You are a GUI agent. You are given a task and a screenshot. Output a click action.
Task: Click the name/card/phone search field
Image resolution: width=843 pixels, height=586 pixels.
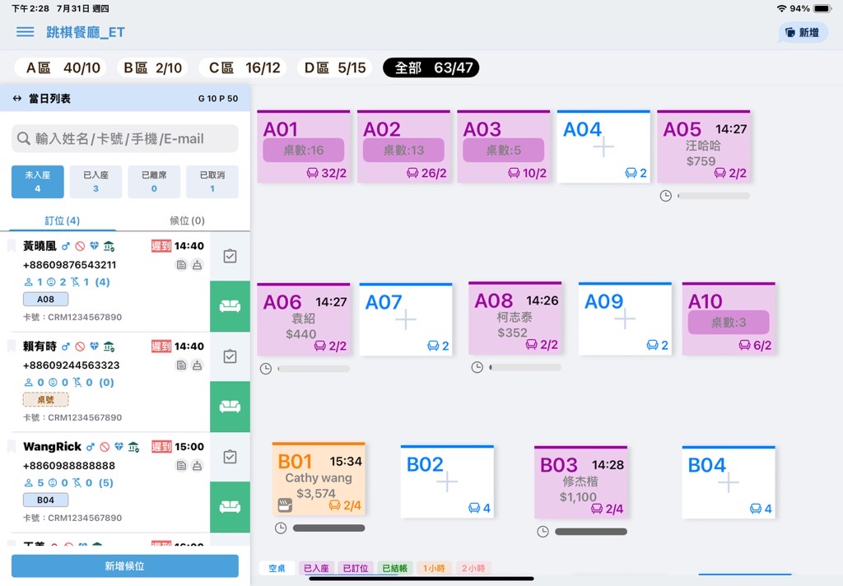click(125, 139)
